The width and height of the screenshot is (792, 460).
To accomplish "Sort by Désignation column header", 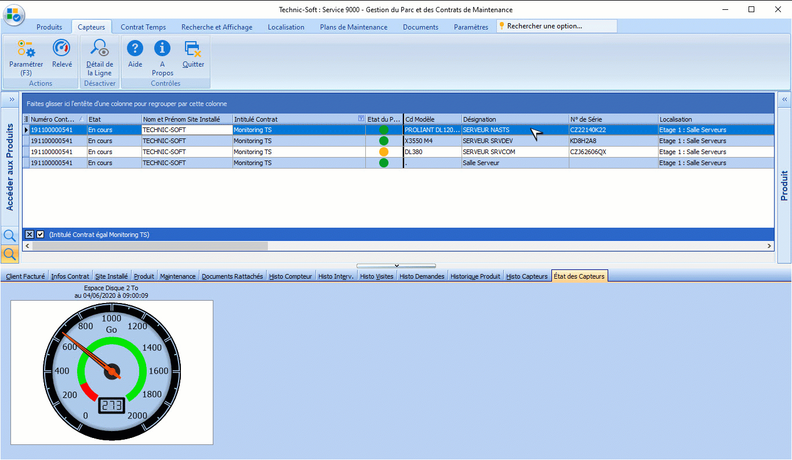I will click(515, 119).
